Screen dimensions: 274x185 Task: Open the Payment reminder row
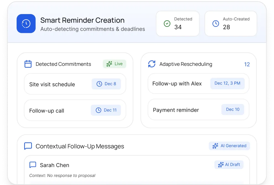click(x=198, y=110)
